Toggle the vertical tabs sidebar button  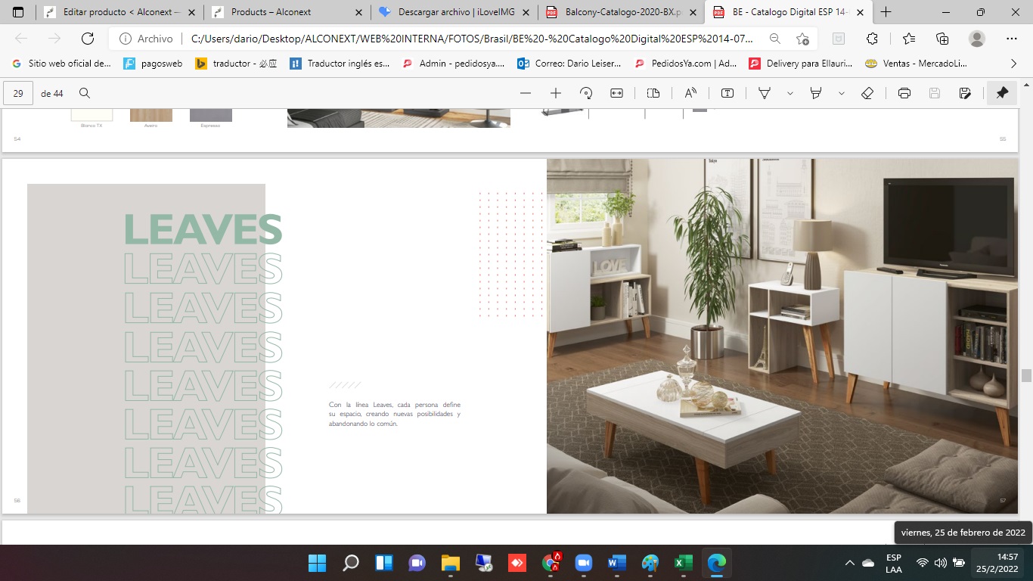[18, 12]
